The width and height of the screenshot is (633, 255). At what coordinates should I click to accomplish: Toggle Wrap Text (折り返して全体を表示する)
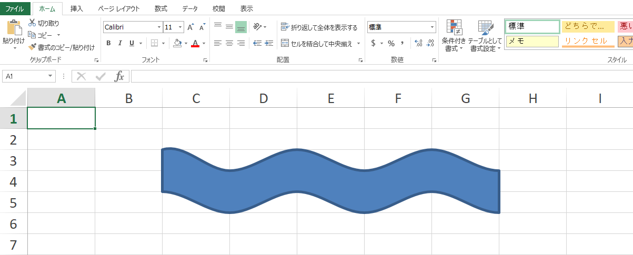319,27
